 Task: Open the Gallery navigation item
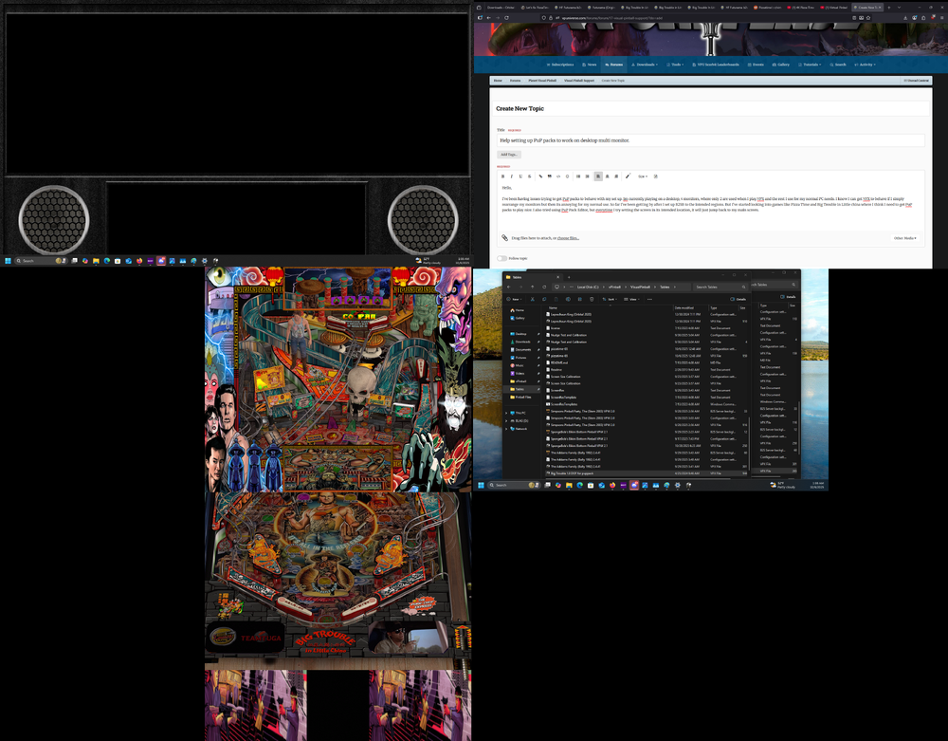pos(780,65)
